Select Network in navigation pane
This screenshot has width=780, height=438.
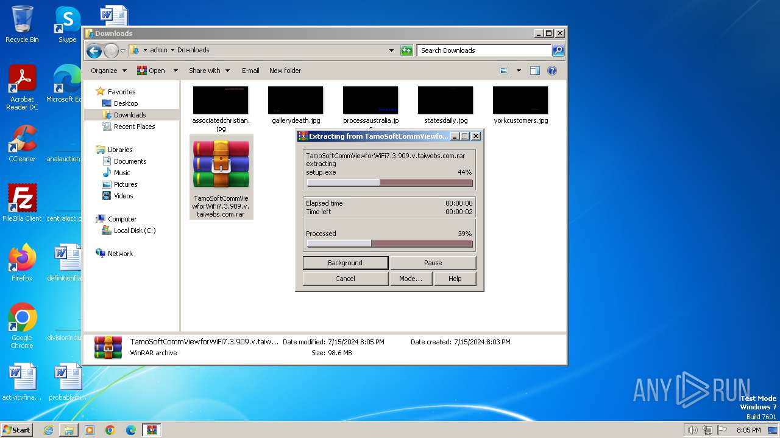(x=120, y=254)
